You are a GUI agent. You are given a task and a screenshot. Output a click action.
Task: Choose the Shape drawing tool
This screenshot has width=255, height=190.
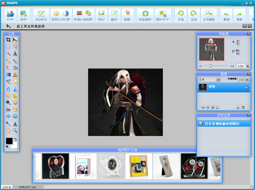pyautogui.click(x=15, y=81)
